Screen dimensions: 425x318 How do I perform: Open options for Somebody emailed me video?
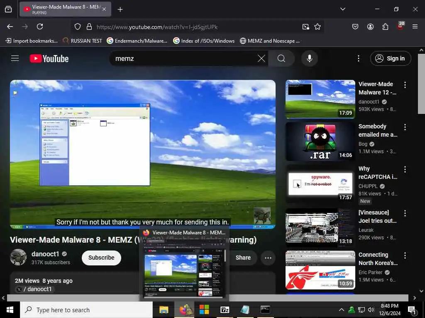405,127
